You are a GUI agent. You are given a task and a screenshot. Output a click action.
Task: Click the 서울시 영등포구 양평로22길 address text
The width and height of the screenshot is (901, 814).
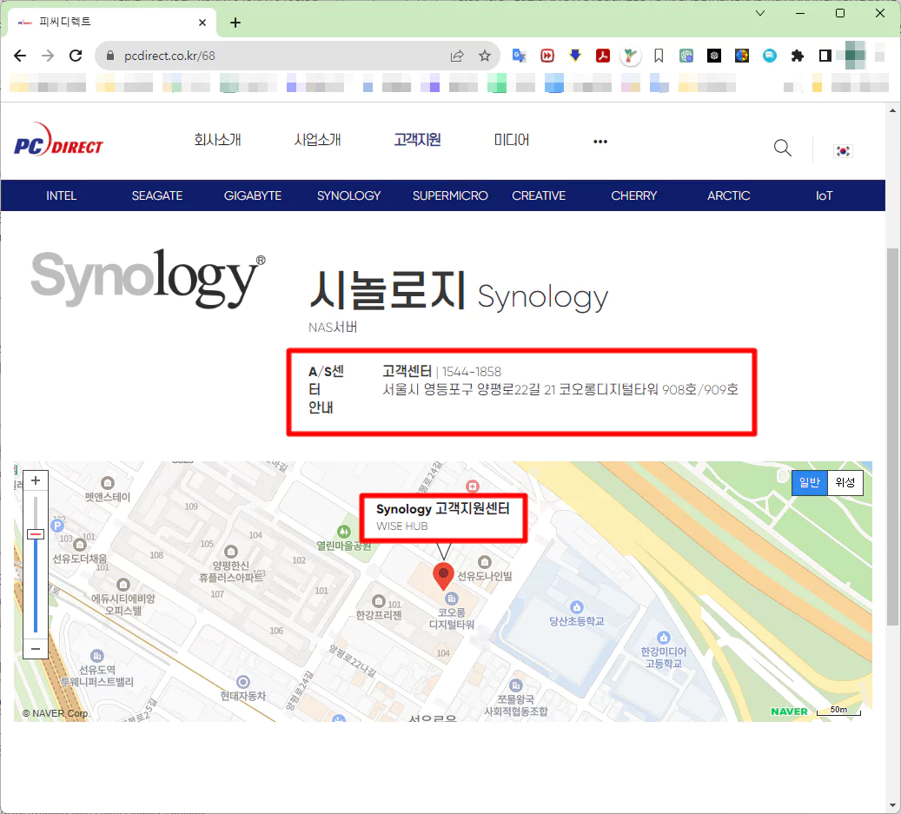(560, 389)
